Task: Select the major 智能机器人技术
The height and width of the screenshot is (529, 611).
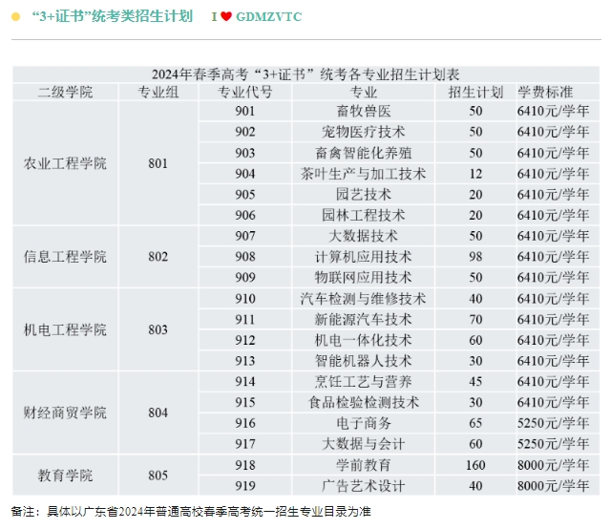Action: click(x=364, y=361)
